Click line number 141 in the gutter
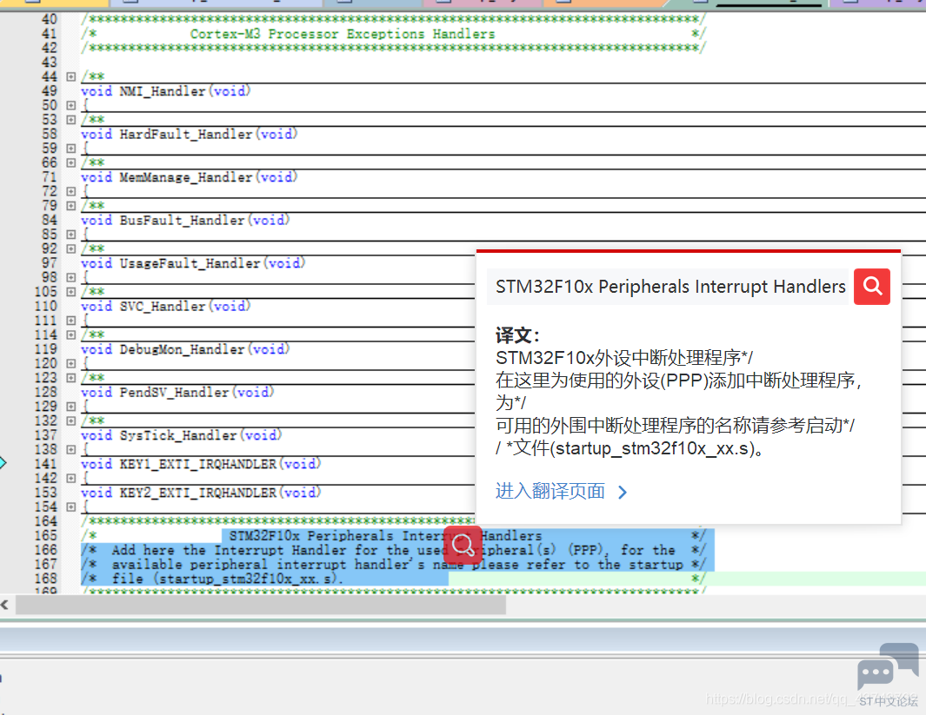The height and width of the screenshot is (715, 926). tap(45, 464)
